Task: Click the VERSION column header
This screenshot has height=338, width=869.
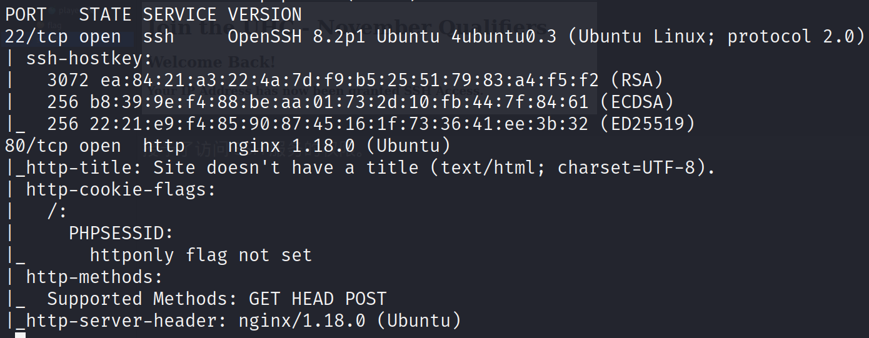Action: tap(264, 14)
